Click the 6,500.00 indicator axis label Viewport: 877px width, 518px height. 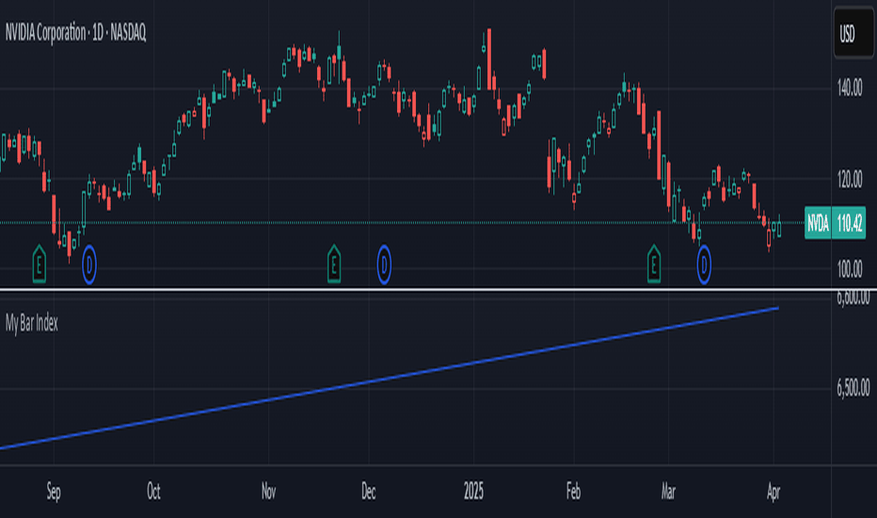[853, 387]
